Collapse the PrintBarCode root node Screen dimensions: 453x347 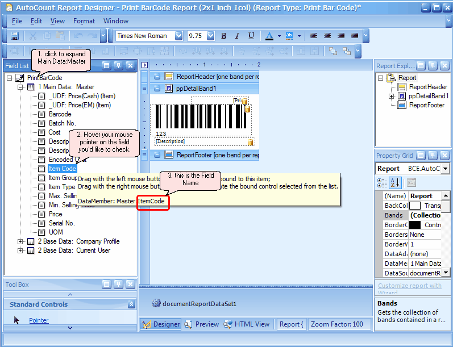[10, 78]
